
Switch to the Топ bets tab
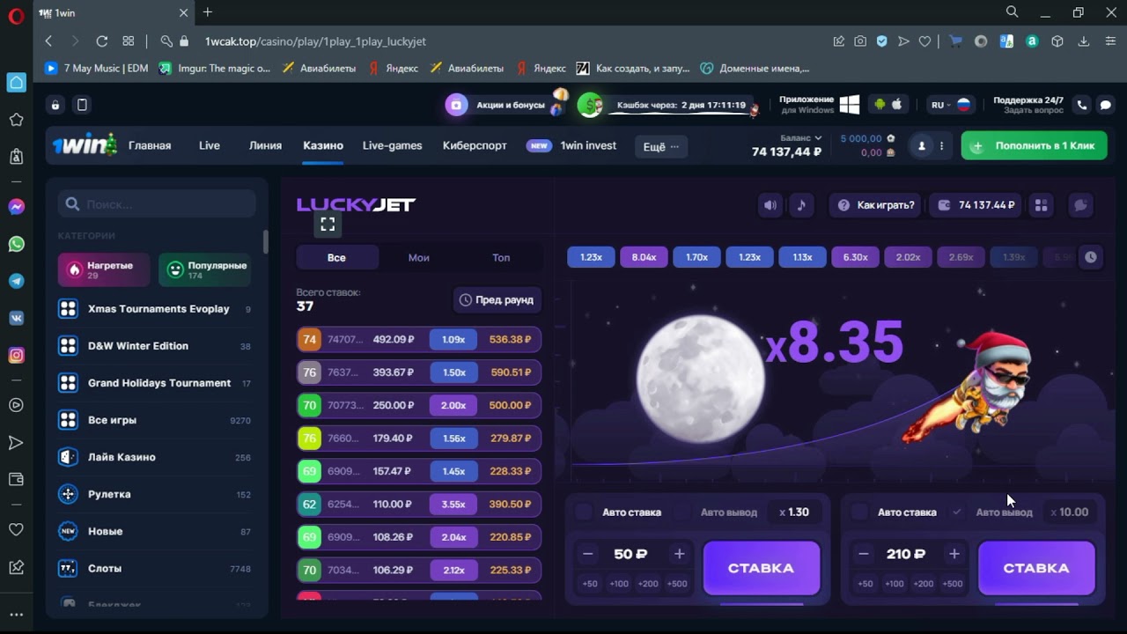(501, 257)
